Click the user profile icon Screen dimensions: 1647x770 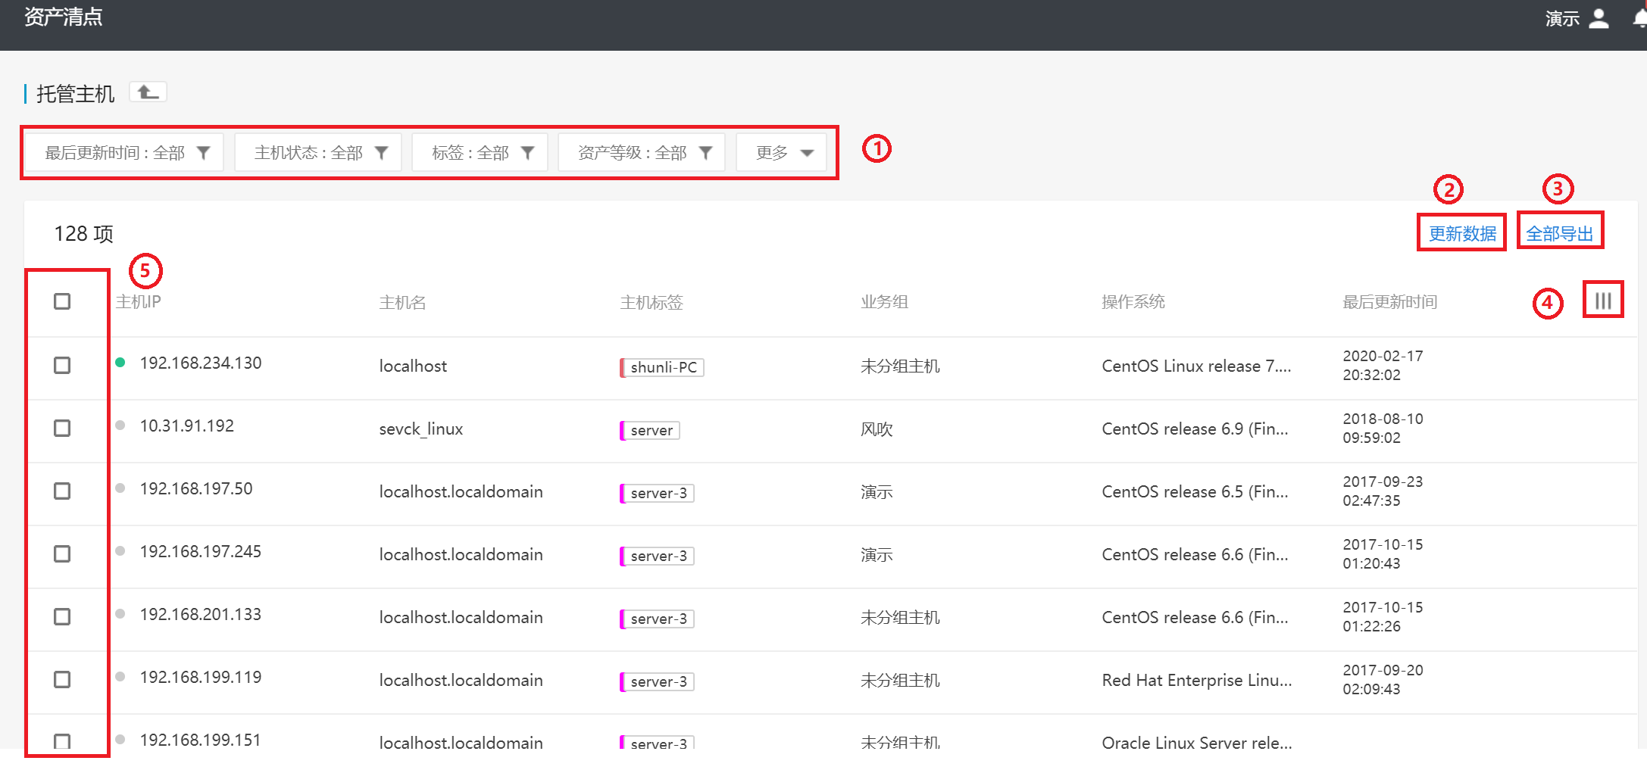1599,18
